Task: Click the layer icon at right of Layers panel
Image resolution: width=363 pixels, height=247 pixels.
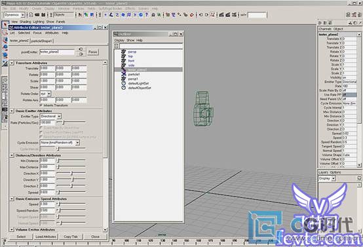Action: click(359, 178)
